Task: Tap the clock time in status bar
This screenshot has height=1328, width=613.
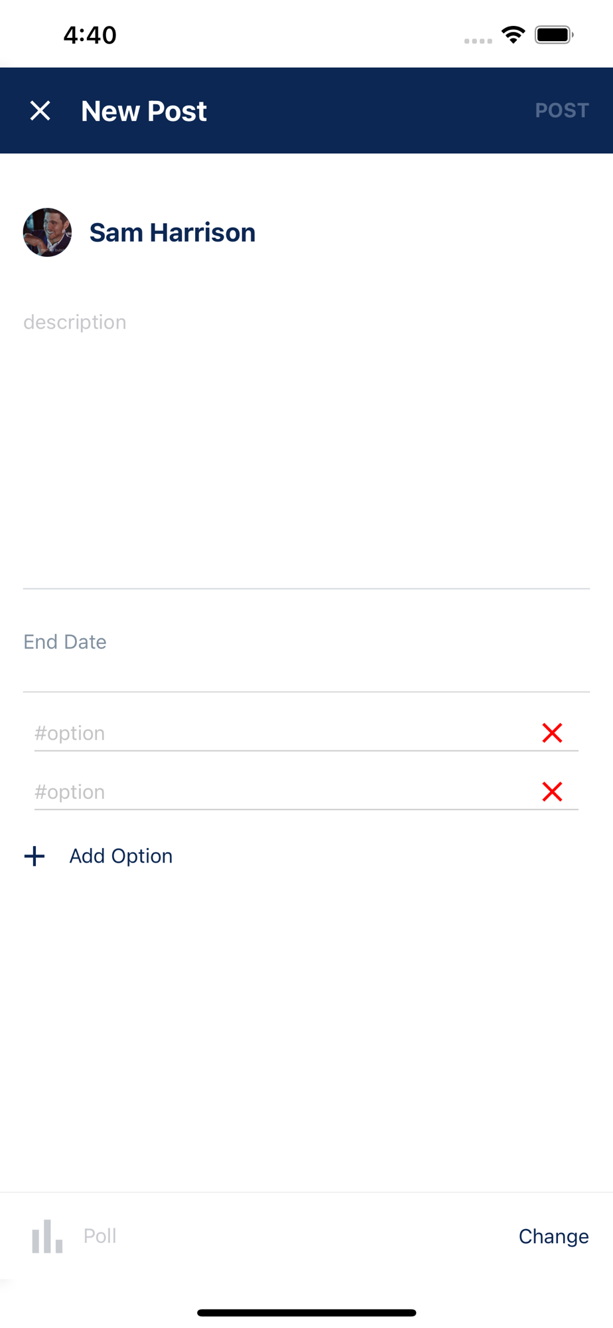Action: click(90, 35)
